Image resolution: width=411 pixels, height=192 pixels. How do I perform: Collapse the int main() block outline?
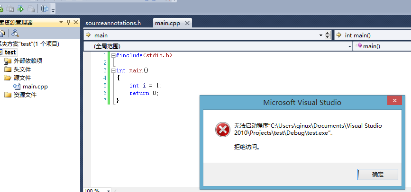(x=113, y=70)
